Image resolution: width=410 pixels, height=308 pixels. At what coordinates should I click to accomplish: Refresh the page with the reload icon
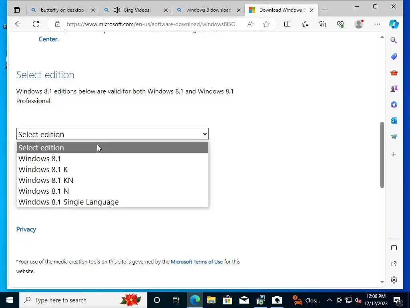tap(36, 24)
